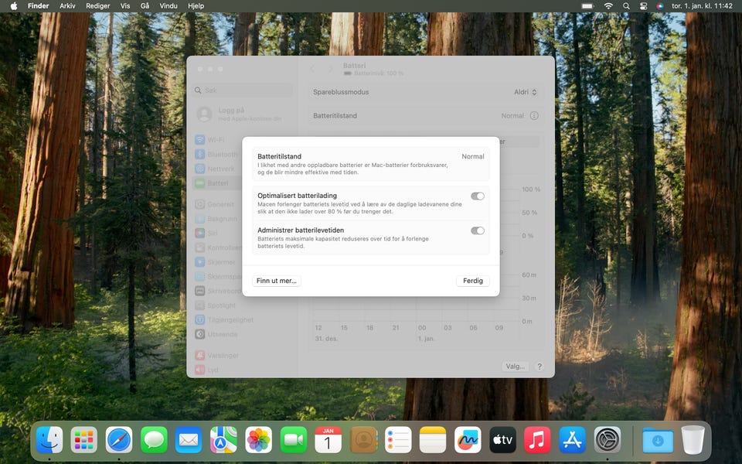Launch Music app from Dock
Screen dimensions: 742x464
pos(537,440)
